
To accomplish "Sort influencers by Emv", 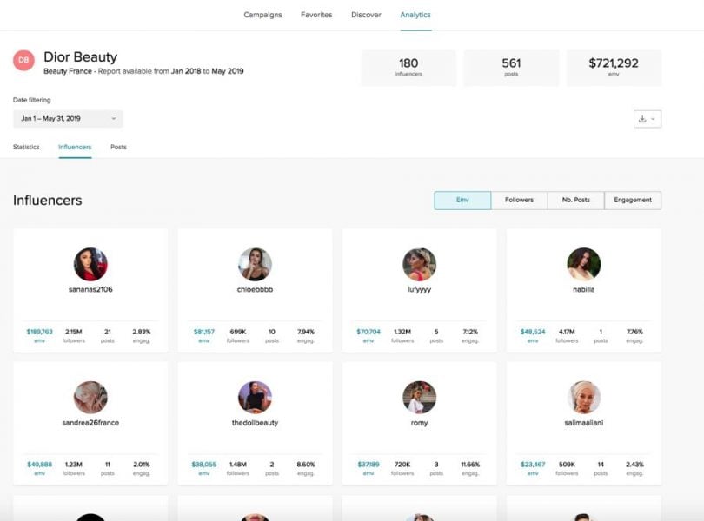I will point(462,200).
